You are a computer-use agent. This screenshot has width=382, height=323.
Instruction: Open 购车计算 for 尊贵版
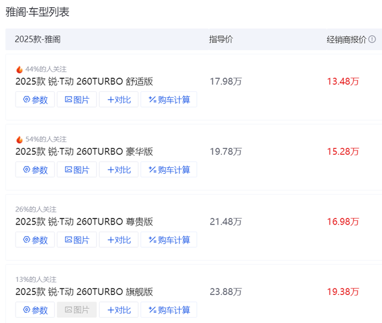pos(169,239)
